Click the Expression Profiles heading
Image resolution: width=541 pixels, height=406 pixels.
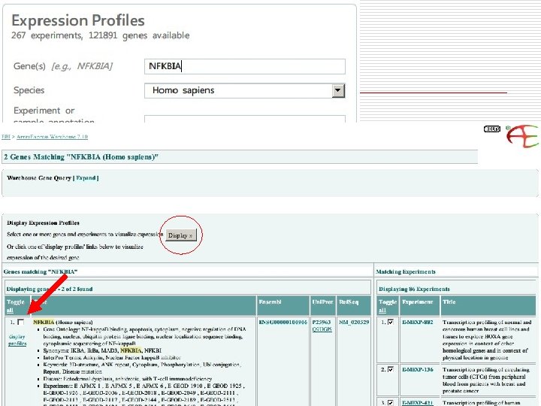tap(78, 21)
